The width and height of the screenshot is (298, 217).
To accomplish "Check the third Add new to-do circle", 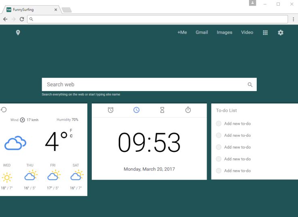I will (219, 147).
